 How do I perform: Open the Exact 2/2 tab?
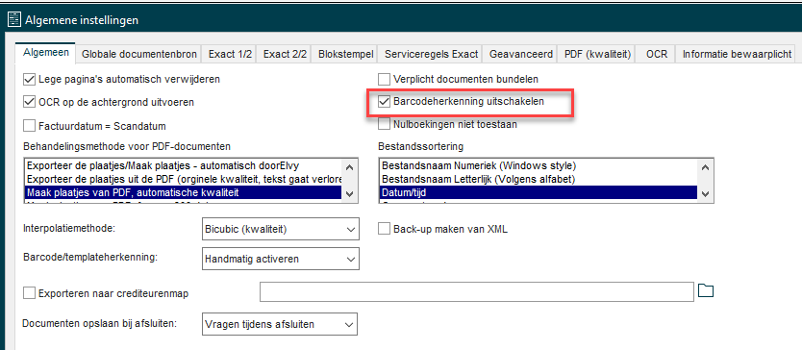(x=285, y=54)
